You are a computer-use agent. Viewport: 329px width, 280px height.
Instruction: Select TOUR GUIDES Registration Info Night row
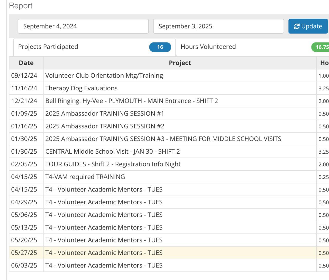[113, 164]
